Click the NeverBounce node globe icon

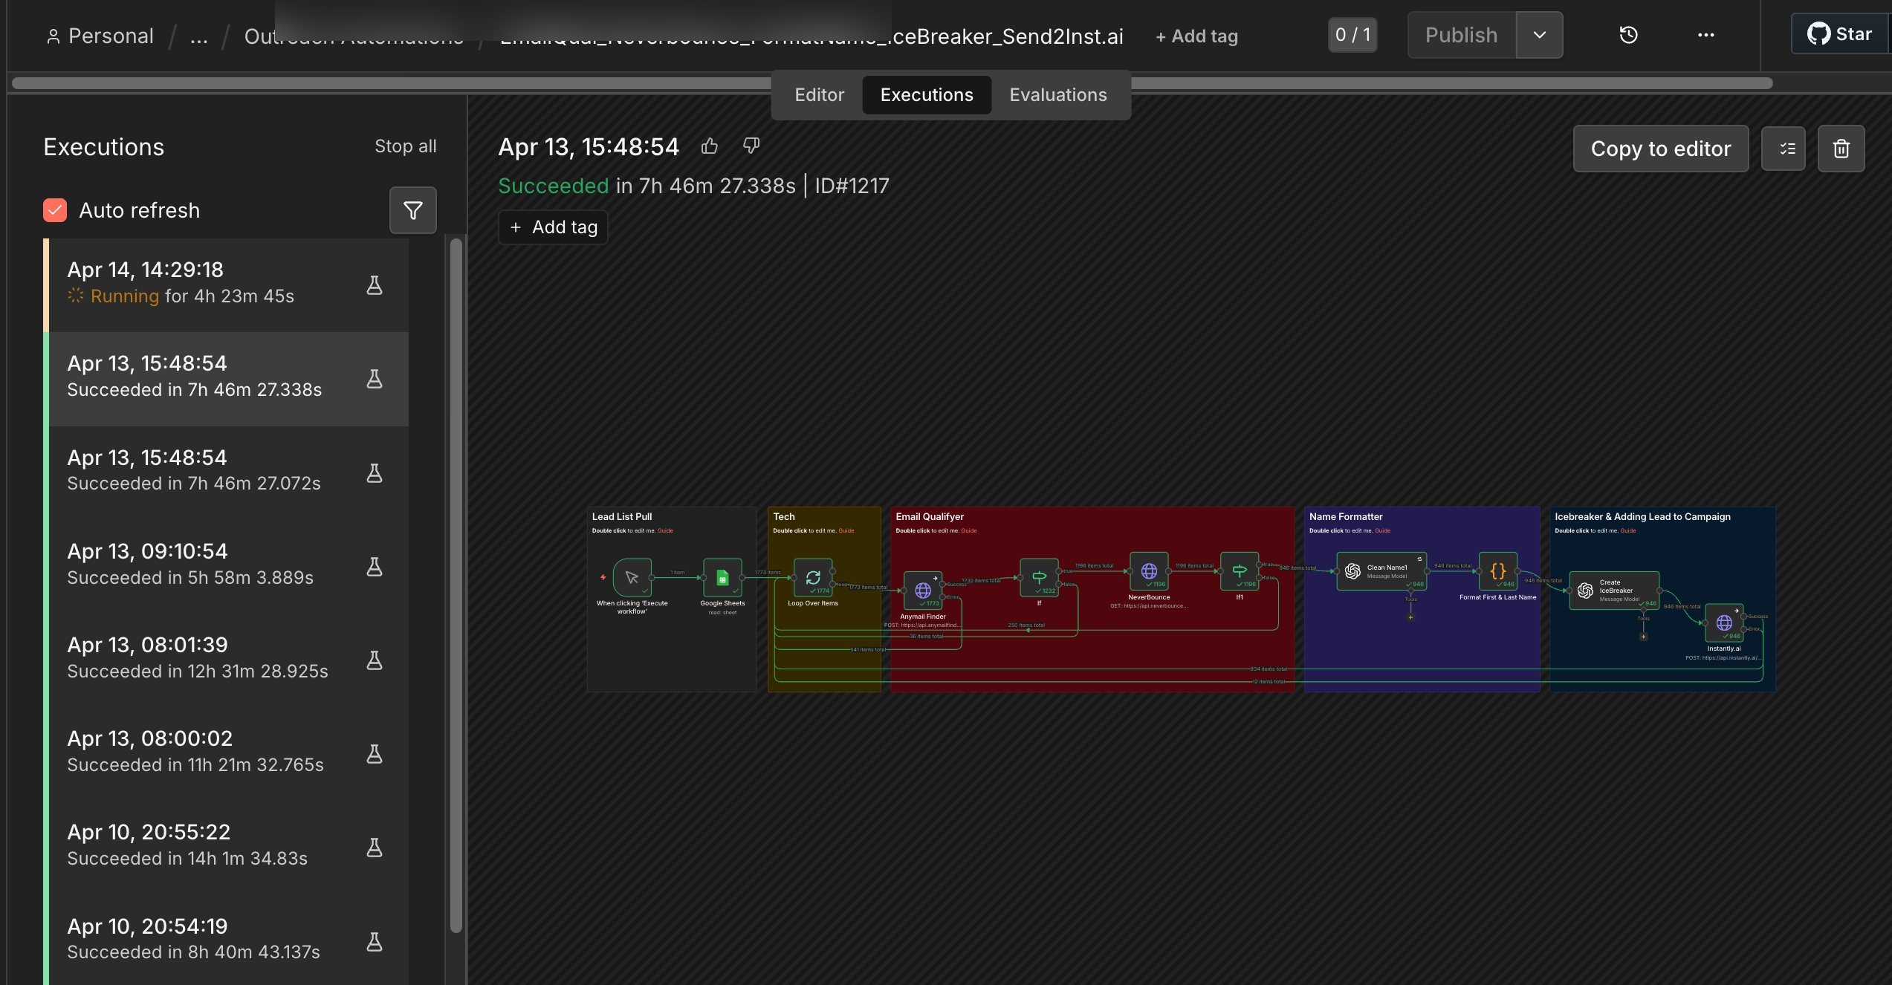(1149, 571)
